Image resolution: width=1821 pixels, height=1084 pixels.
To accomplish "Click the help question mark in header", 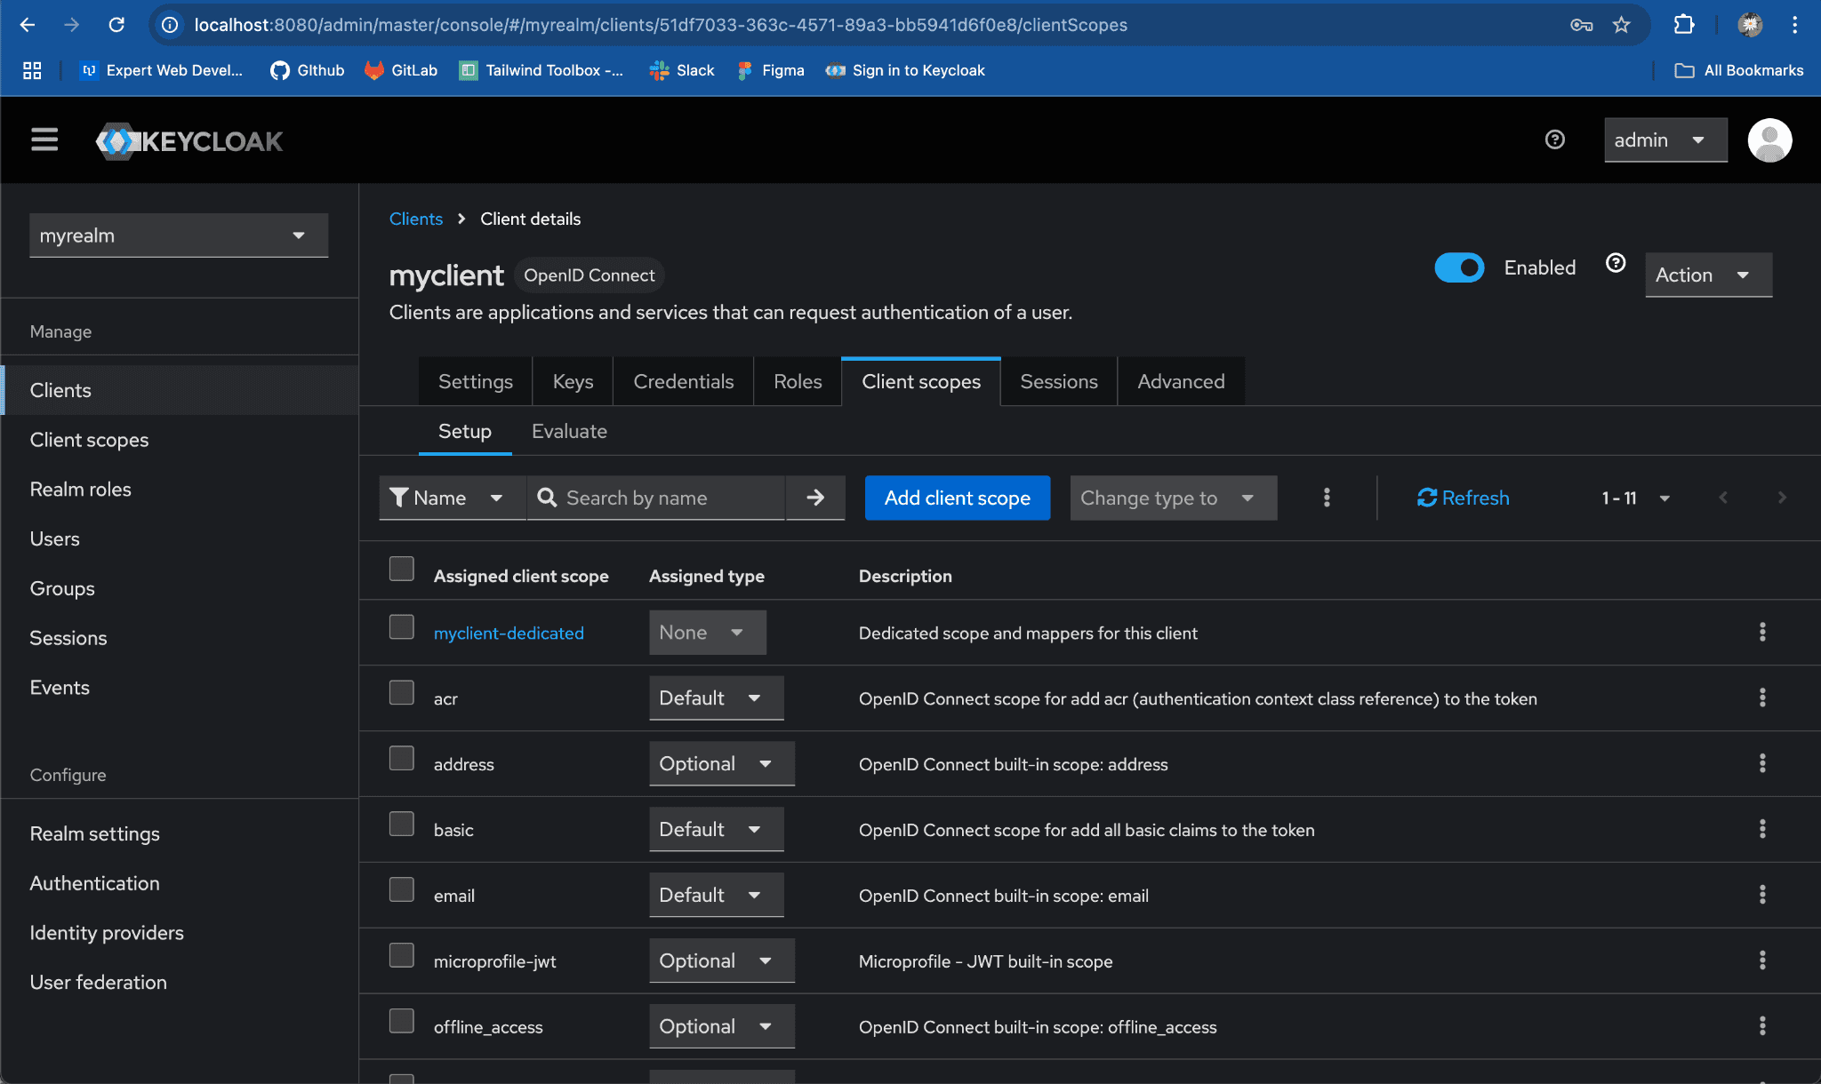I will [x=1554, y=139].
